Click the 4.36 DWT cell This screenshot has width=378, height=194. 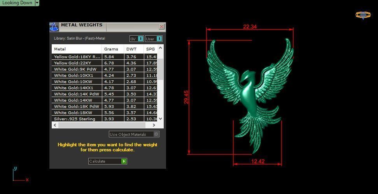point(134,63)
